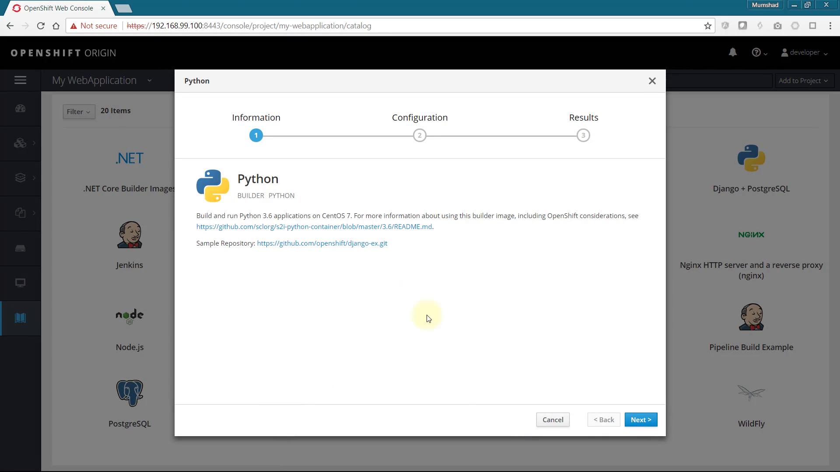Open the My WebApplication project dropdown
This screenshot has width=840, height=472.
pyautogui.click(x=102, y=80)
